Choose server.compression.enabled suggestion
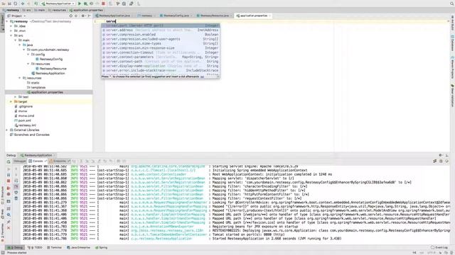 click(x=161, y=35)
